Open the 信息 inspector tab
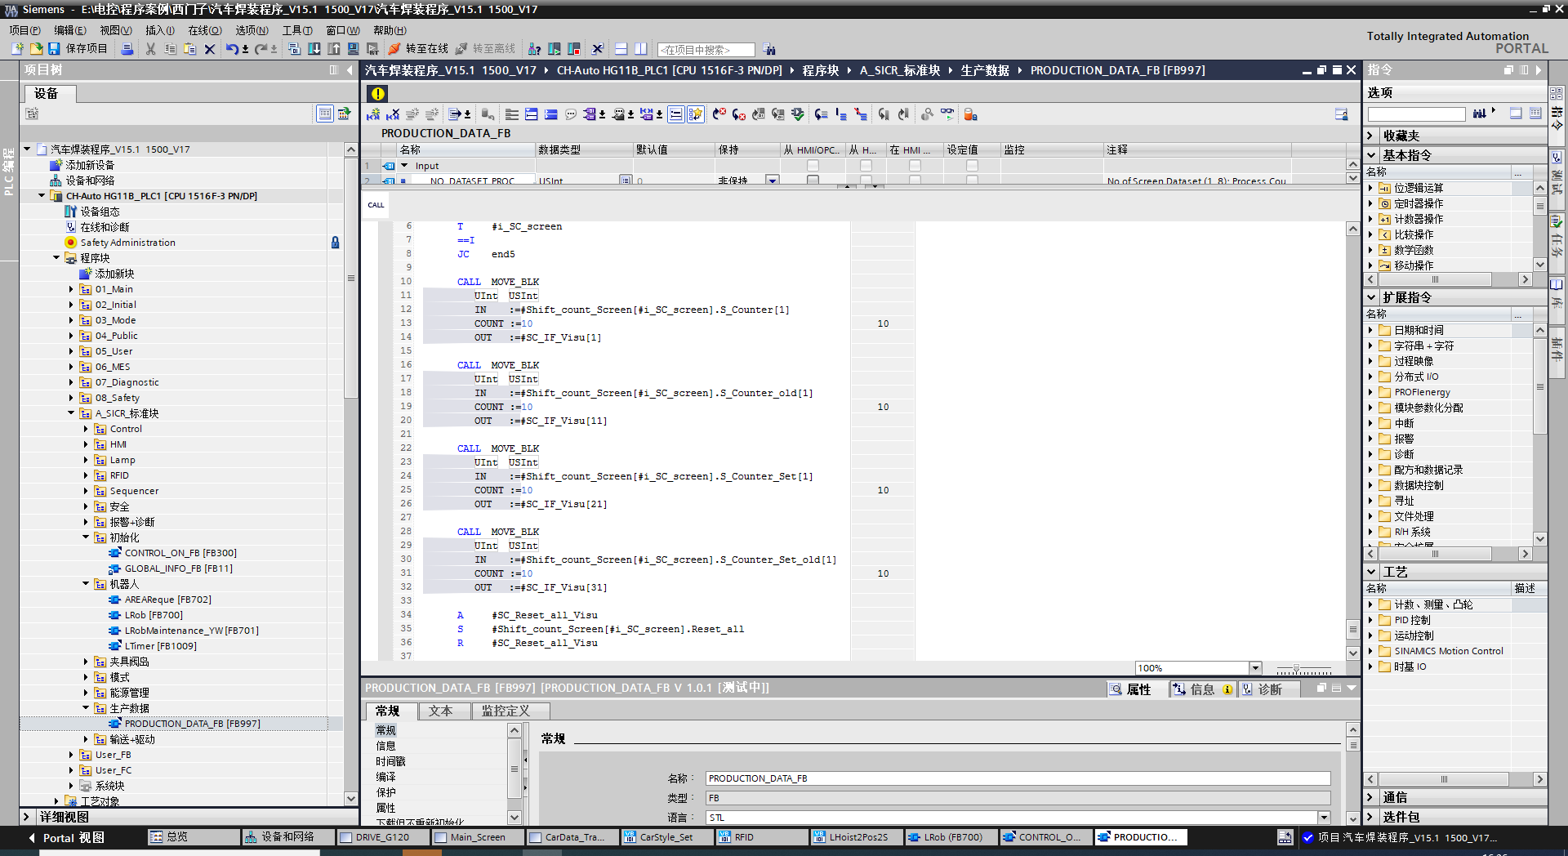 coord(1201,689)
